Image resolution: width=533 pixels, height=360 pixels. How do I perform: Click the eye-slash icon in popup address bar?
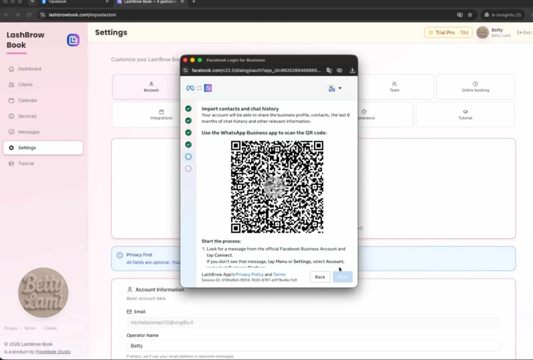(x=340, y=70)
